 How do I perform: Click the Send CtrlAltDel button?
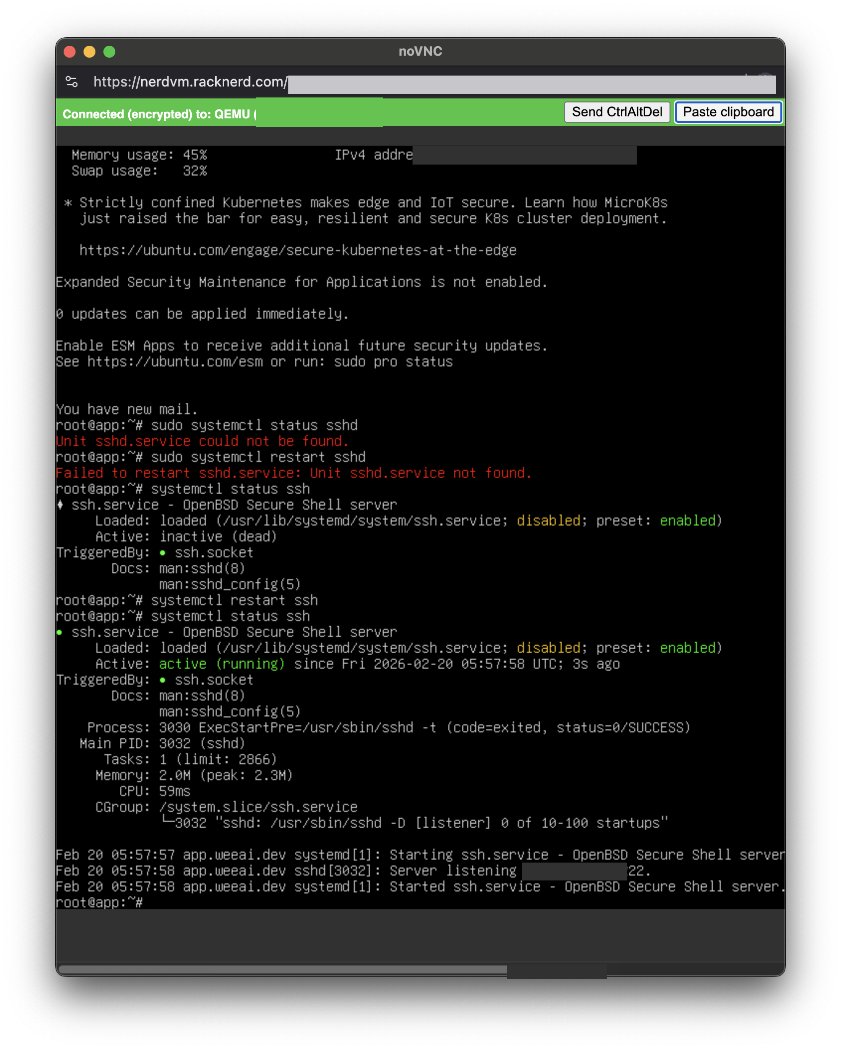coord(617,112)
